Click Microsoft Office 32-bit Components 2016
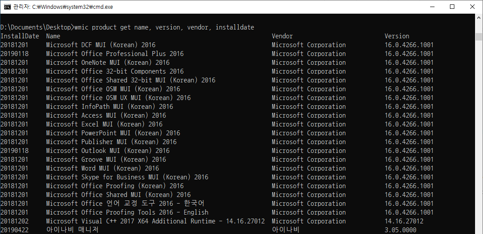This screenshot has width=483, height=234. pyautogui.click(x=115, y=71)
